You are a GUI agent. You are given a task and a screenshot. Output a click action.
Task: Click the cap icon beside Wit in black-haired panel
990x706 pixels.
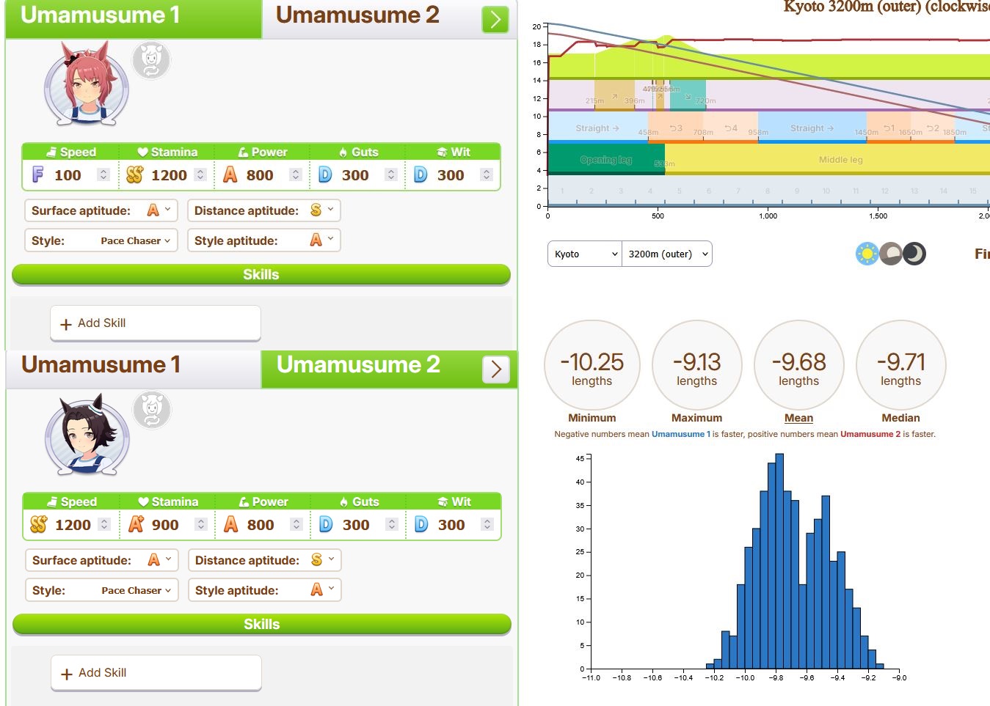pyautogui.click(x=443, y=501)
